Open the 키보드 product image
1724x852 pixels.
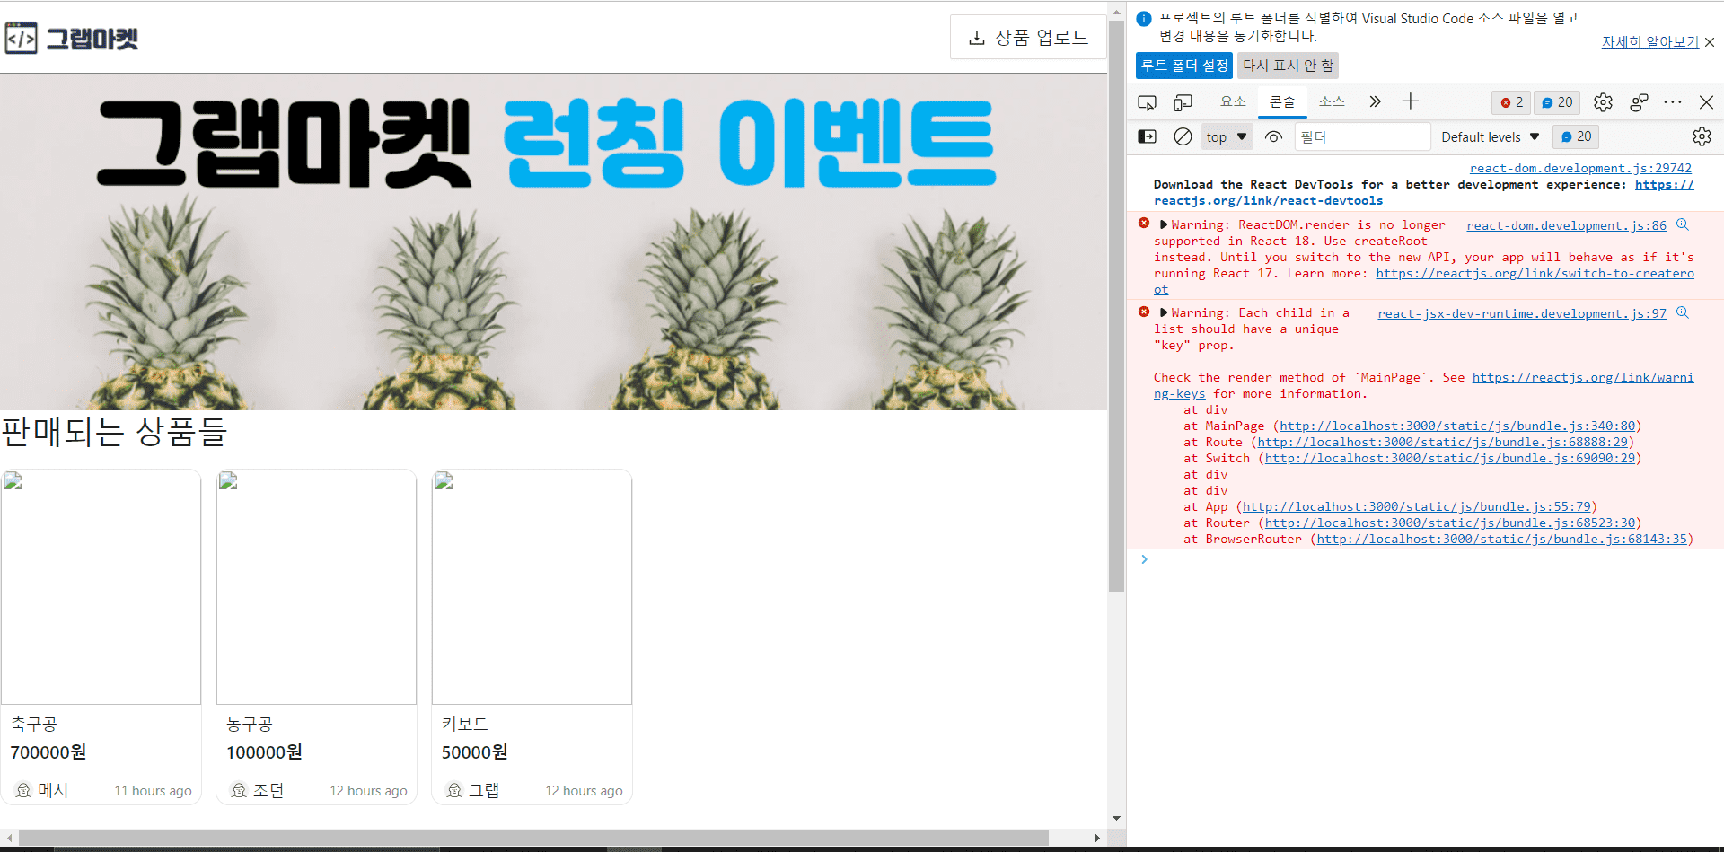532,587
